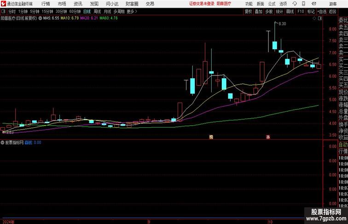Click the 榜 marker on the chart
Screen dimensions: 348x224
(x=211, y=137)
